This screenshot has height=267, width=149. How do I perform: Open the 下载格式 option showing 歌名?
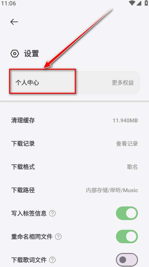coord(74,167)
